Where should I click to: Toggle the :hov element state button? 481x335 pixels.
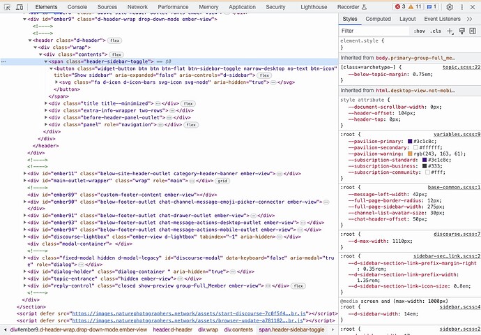coord(419,31)
